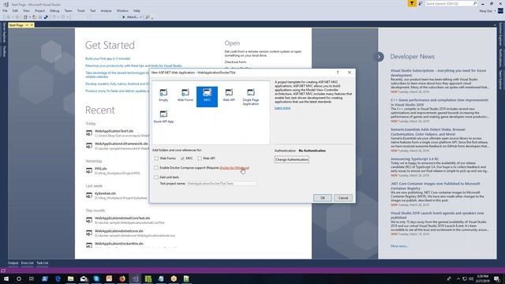Select the MVC template icon
This screenshot has height=284, width=505.
(x=207, y=93)
